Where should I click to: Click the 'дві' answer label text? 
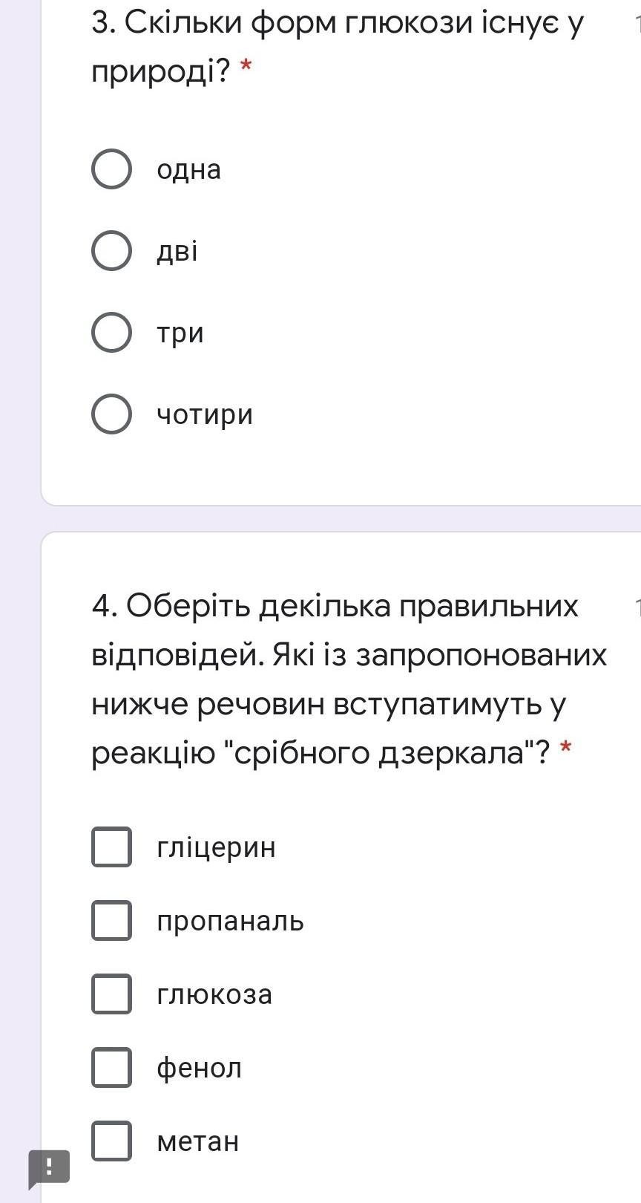pos(177,252)
